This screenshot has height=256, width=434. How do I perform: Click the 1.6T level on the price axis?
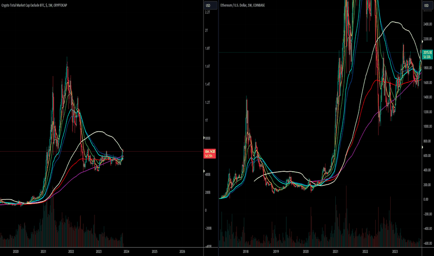click(x=207, y=67)
